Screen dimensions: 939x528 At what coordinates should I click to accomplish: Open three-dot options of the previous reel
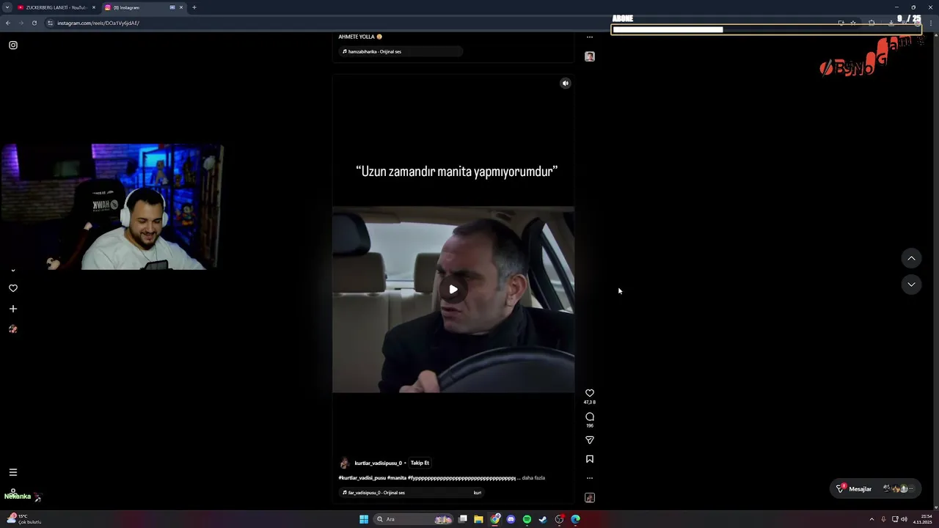(x=590, y=37)
